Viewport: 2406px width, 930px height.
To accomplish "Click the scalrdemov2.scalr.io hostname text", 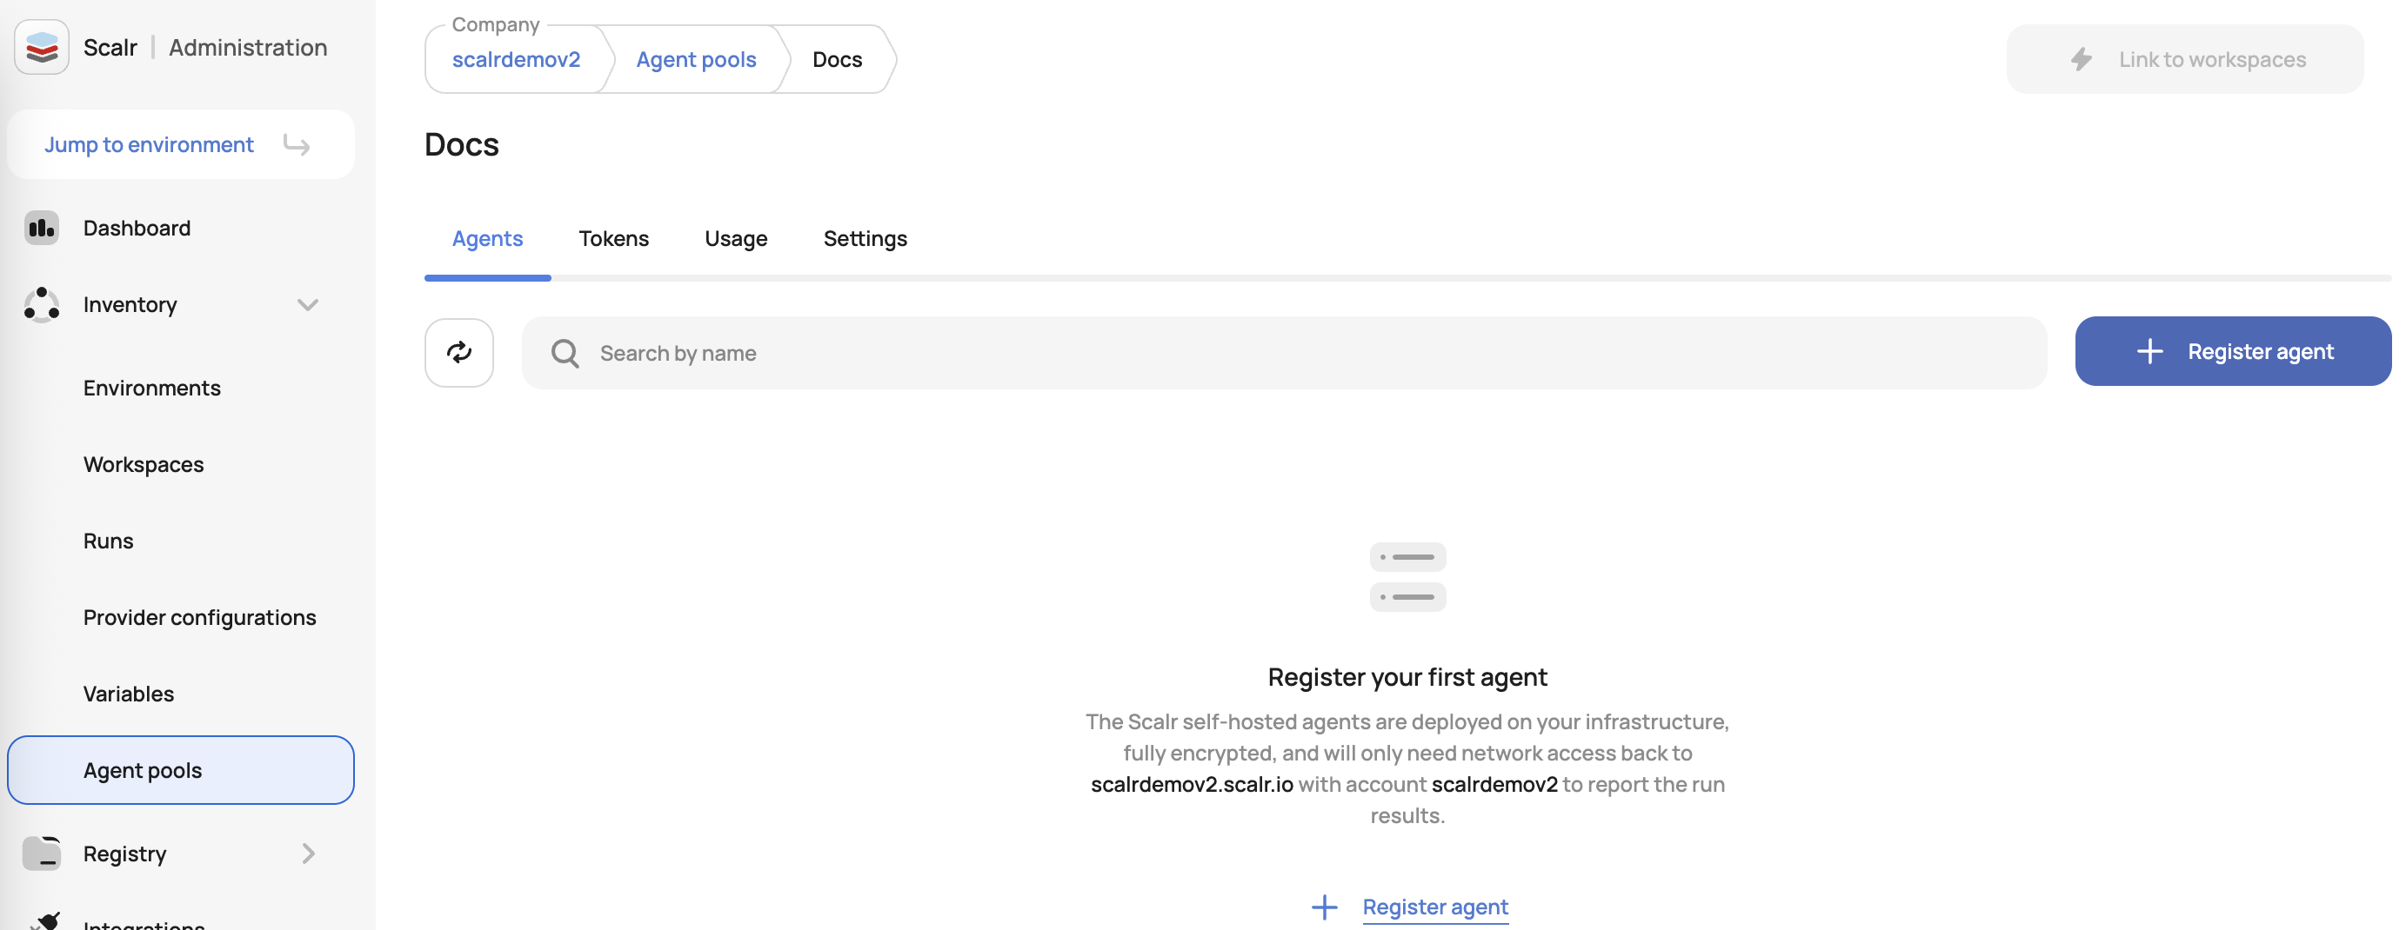I will coord(1192,784).
